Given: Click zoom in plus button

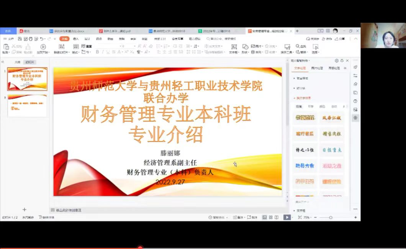Looking at the screenshot, I should [x=355, y=218].
